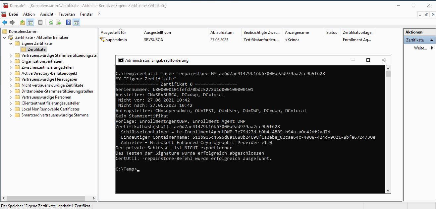The height and width of the screenshot is (209, 436).
Task: Click the green Refresh icon
Action: (x=51, y=23)
